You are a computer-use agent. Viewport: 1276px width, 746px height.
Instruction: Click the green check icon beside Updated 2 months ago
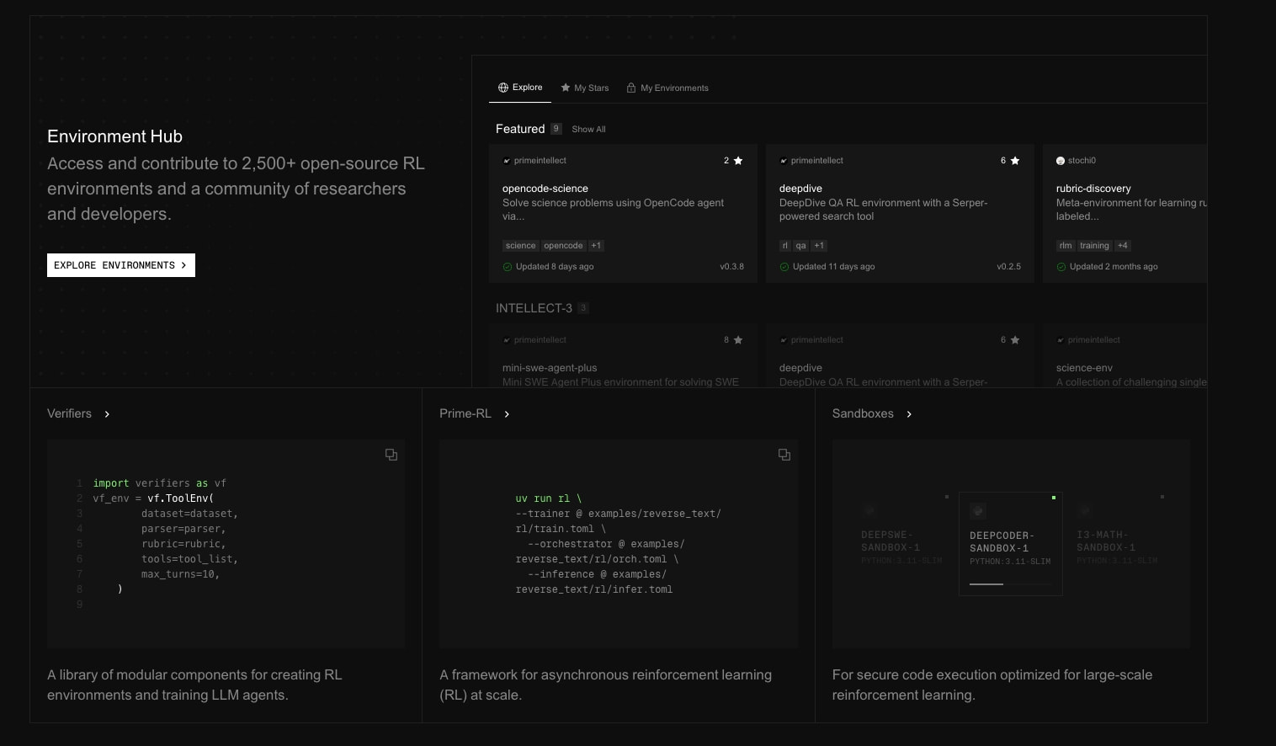(x=1061, y=267)
